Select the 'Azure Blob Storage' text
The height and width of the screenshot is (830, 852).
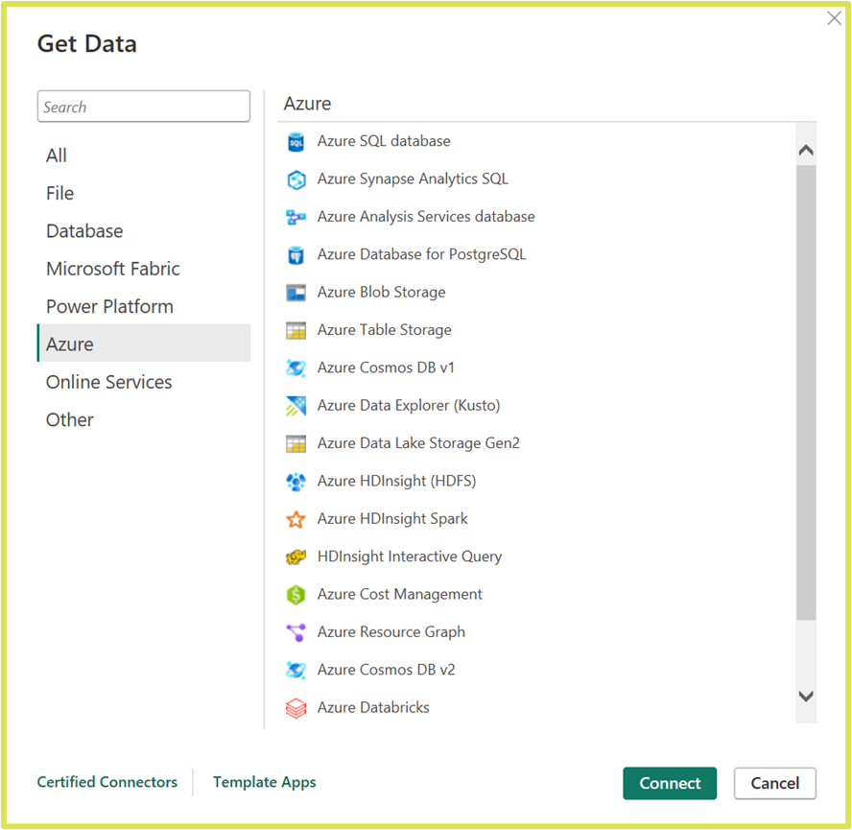click(382, 293)
